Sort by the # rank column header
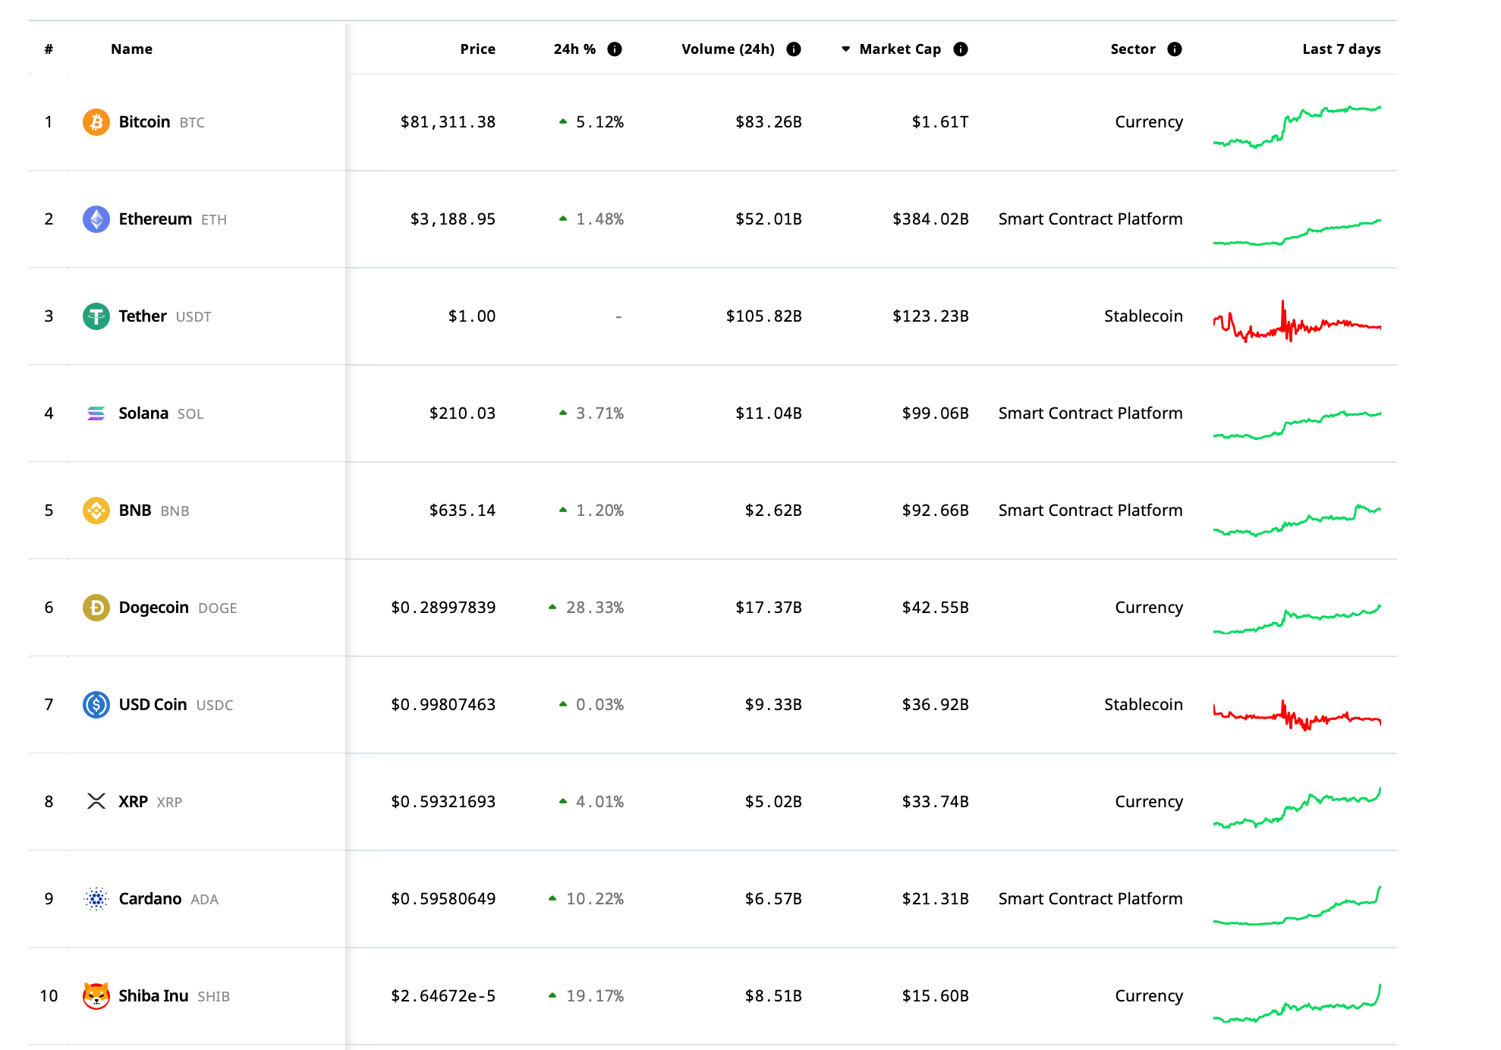This screenshot has height=1050, width=1501. (49, 49)
